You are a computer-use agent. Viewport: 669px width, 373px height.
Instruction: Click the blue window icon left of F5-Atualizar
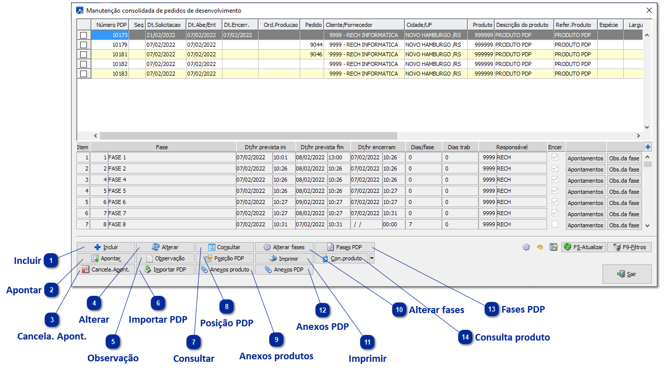(x=554, y=247)
